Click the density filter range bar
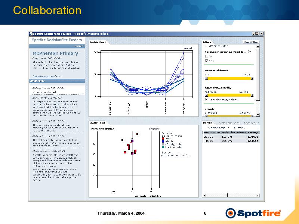The width and height of the screenshot is (299, 224). click(229, 116)
